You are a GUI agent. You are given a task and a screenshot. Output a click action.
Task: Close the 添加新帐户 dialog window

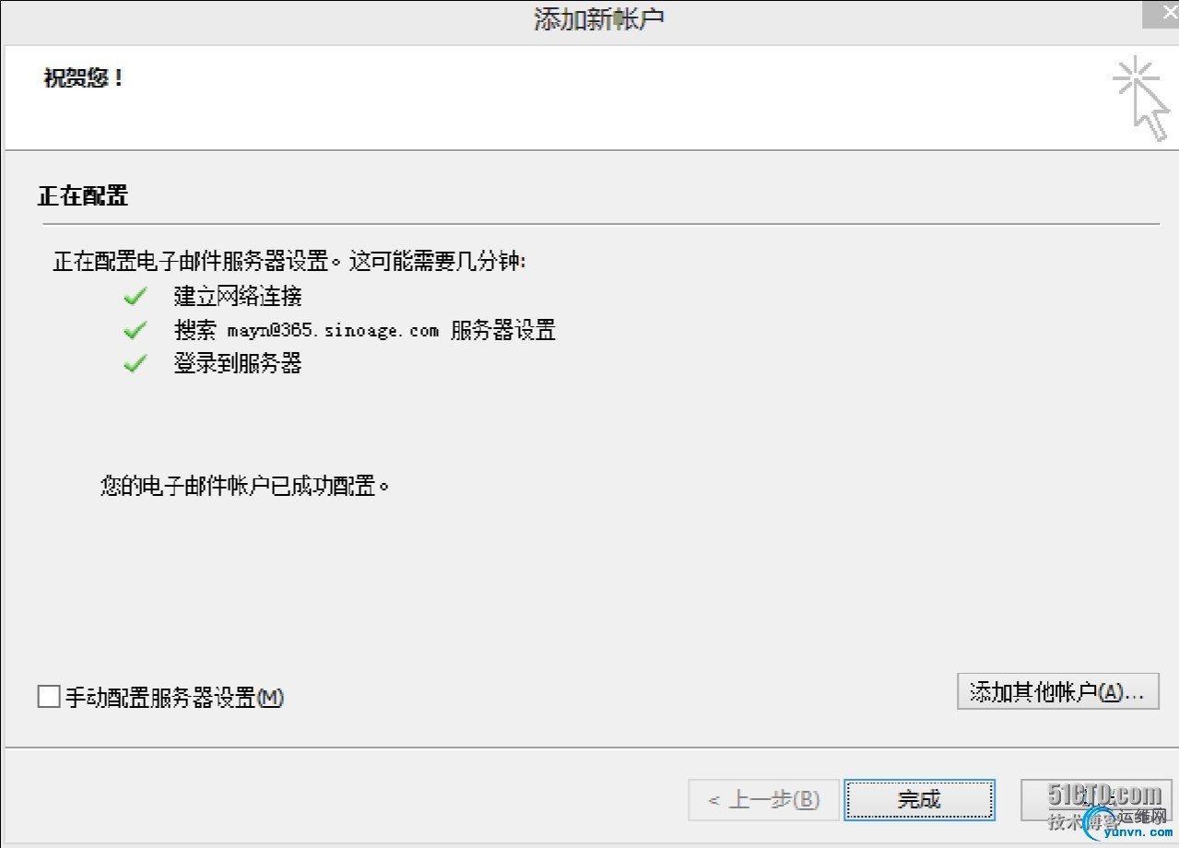(1160, 14)
